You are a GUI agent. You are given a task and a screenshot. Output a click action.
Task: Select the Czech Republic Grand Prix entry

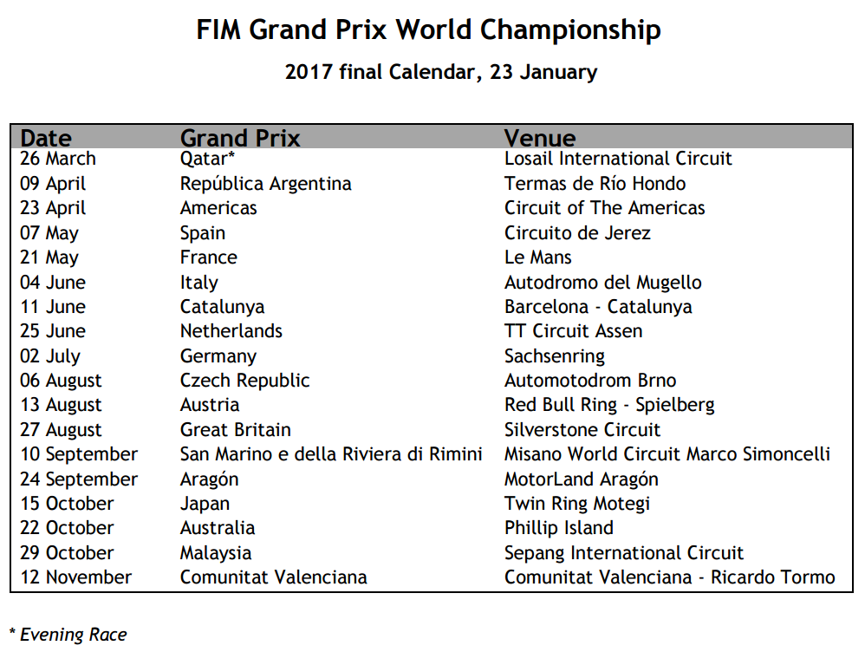click(245, 381)
